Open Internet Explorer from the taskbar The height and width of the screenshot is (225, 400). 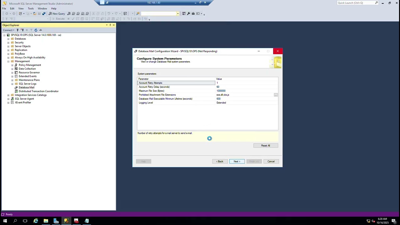tap(36, 221)
